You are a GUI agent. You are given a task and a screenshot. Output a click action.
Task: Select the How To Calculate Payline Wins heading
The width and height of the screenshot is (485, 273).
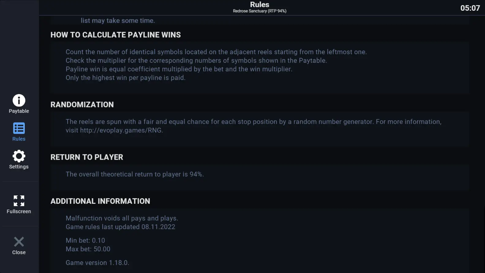(116, 35)
